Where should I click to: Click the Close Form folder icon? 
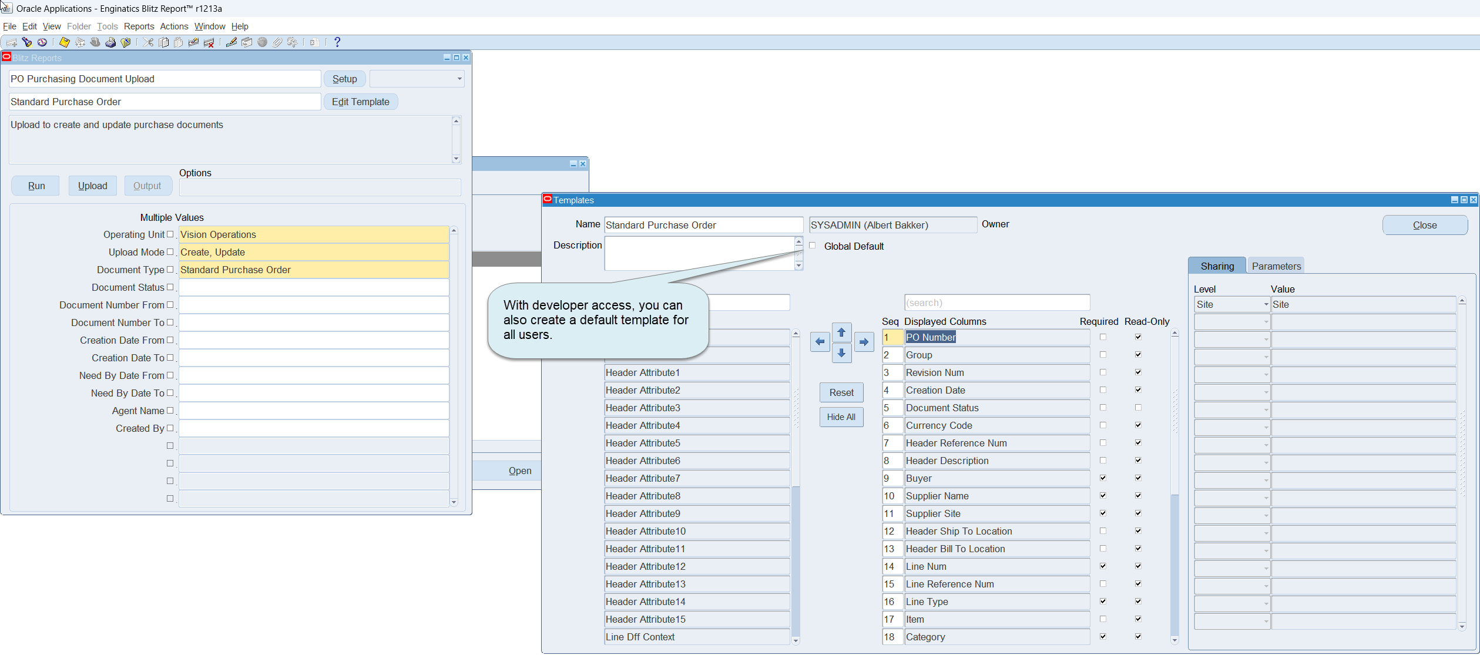tap(126, 42)
